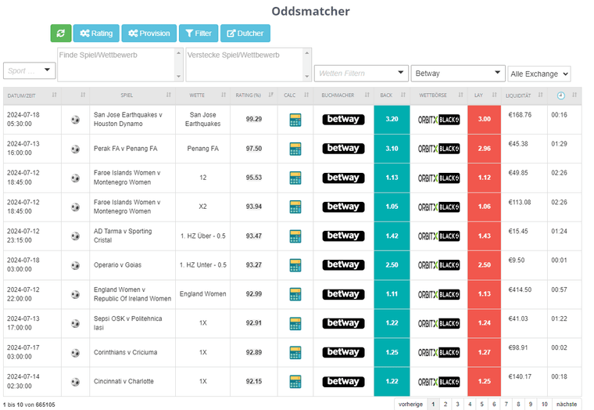Click the Verstecke Spiel/Wettbewerb field
Image resolution: width=594 pixels, height=410 pixels.
pyautogui.click(x=249, y=64)
